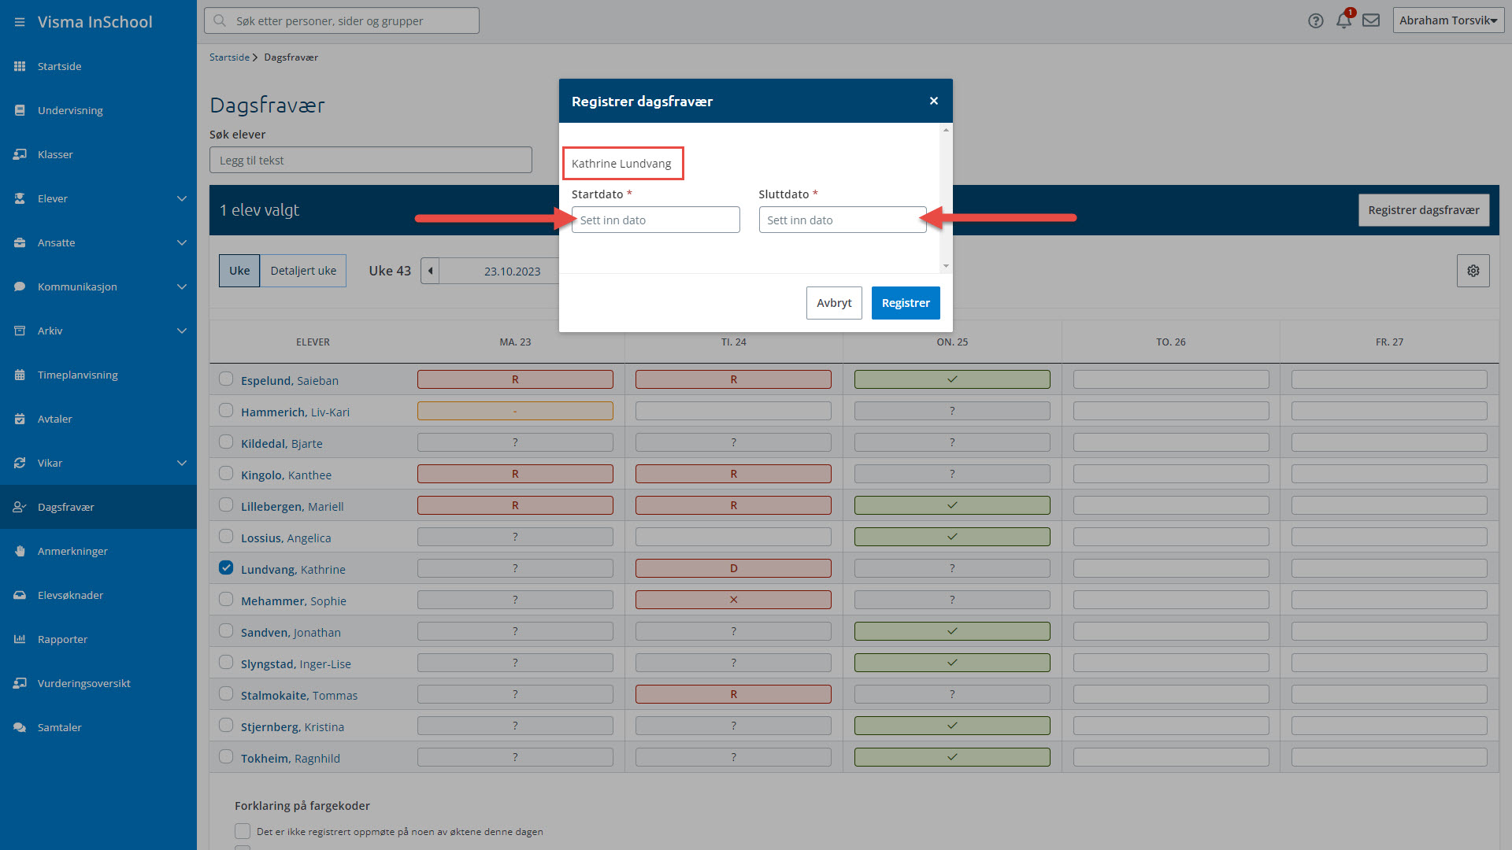Click the help question mark icon
Image resolution: width=1512 pixels, height=850 pixels.
click(x=1316, y=20)
